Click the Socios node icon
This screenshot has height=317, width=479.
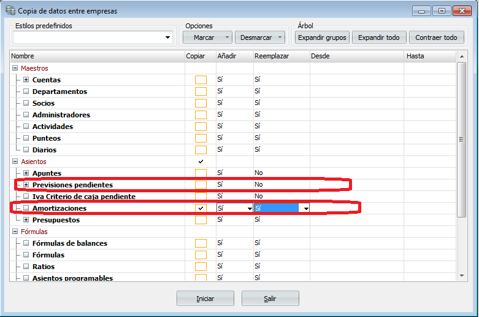(26, 103)
